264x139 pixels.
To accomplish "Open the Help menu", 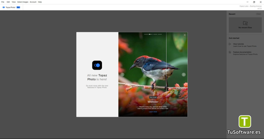I will (x=40, y=2).
